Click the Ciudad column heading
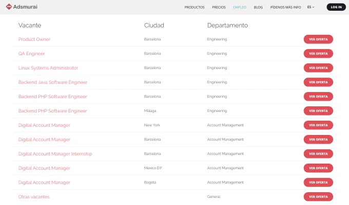 (x=154, y=25)
